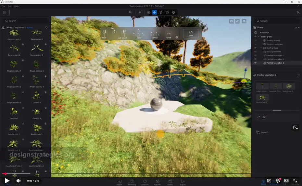Click the panel layout icon beside Painted vegetation 3
This screenshot has width=302, height=186.
click(298, 75)
